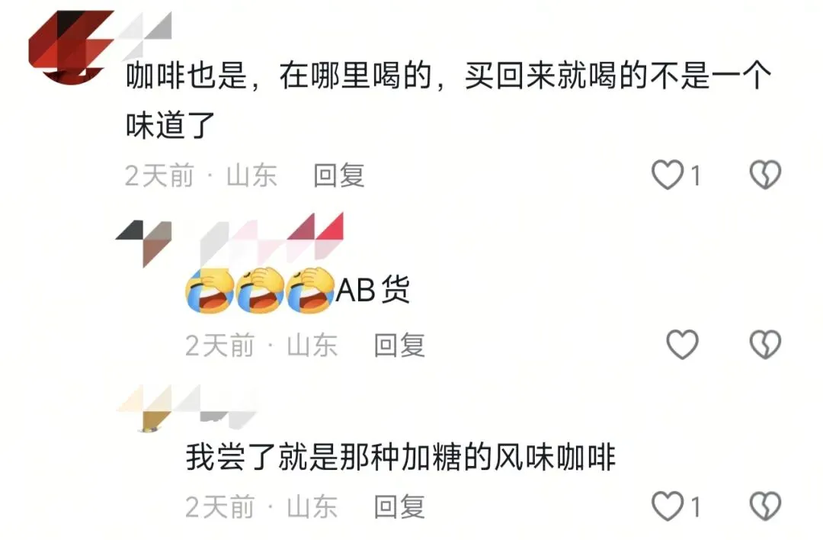Click 回复 under the 风味咖啡 reply
823x540 pixels.
coord(399,507)
